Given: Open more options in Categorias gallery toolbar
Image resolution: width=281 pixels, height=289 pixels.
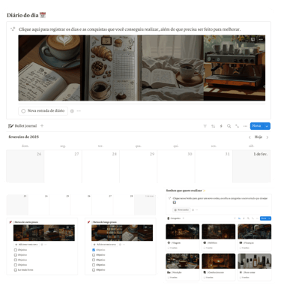Looking at the screenshot, I should click(x=257, y=218).
